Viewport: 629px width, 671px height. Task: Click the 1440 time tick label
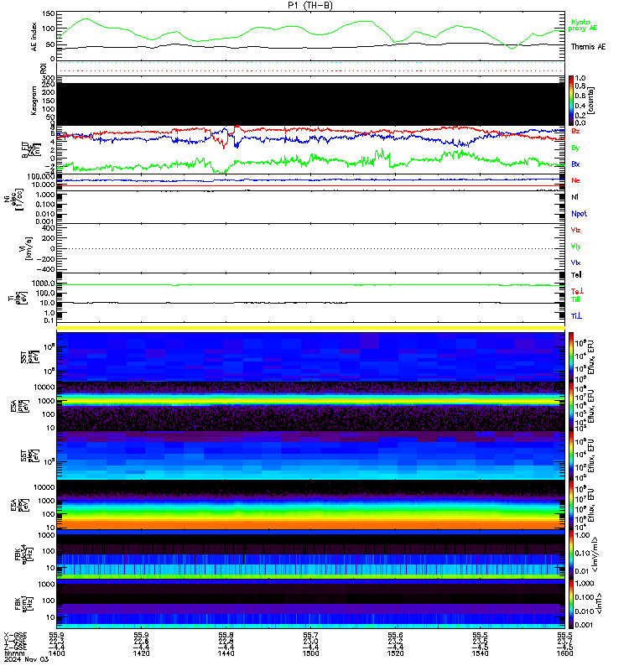pos(226,653)
